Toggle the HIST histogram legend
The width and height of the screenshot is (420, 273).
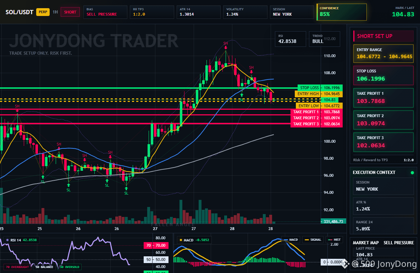(334, 240)
